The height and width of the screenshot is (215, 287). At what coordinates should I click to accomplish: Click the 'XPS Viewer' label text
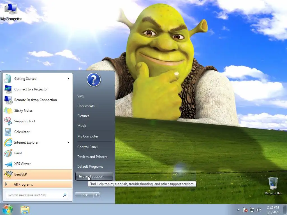click(x=22, y=164)
